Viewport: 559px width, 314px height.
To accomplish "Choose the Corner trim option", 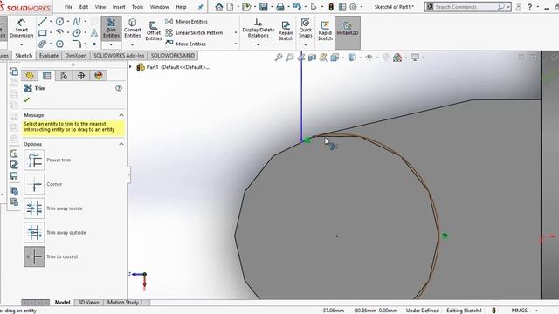I will 34,184.
